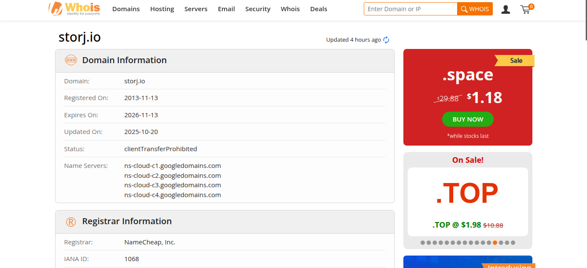Click the large .TOP banner text
587x268 pixels.
coord(467,194)
